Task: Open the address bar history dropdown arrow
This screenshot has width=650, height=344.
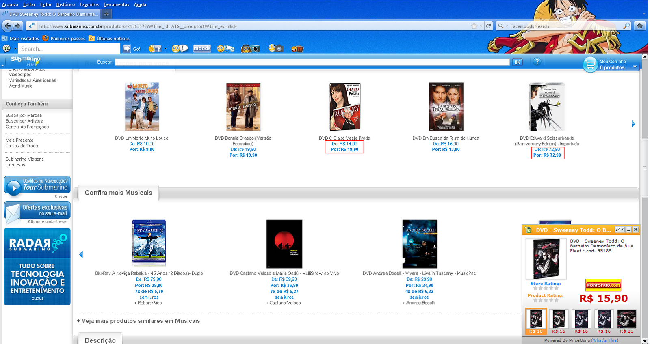Action: click(x=481, y=26)
